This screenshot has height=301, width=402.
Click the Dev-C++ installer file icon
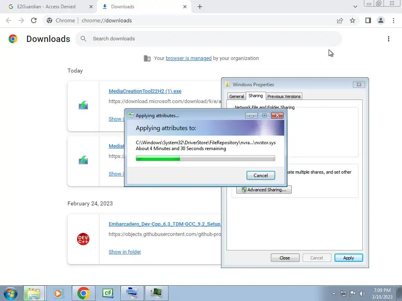(x=83, y=239)
